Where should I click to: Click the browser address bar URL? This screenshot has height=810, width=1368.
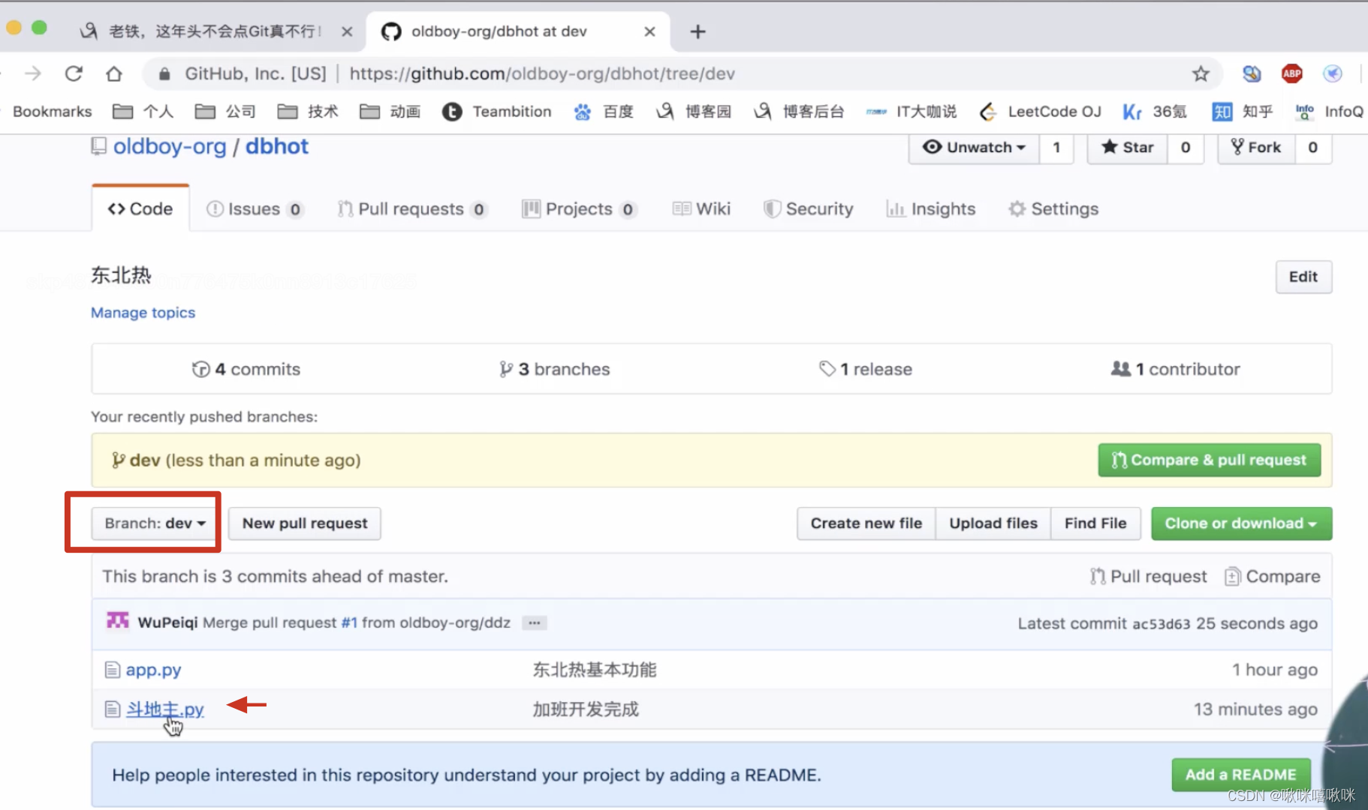coord(542,73)
